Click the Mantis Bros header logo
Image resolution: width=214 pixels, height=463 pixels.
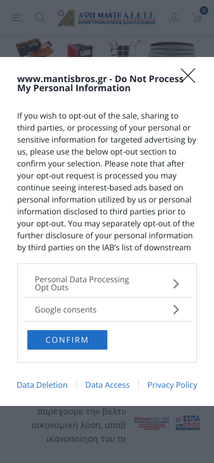click(107, 18)
